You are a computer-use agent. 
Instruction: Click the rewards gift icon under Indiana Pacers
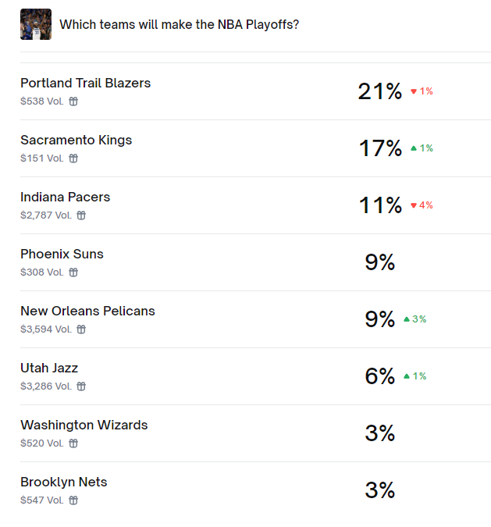(81, 215)
